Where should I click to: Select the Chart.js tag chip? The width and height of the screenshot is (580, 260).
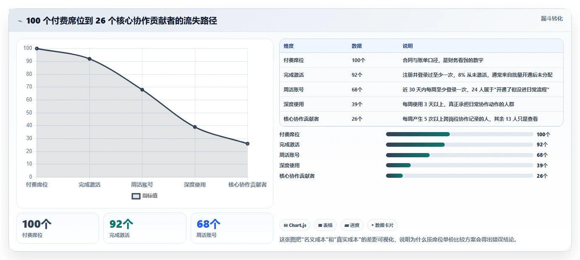295,225
